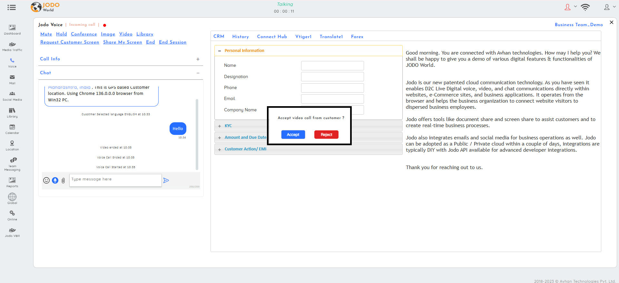
Task: Open Media Traffic in the sidebar
Action: (x=12, y=46)
